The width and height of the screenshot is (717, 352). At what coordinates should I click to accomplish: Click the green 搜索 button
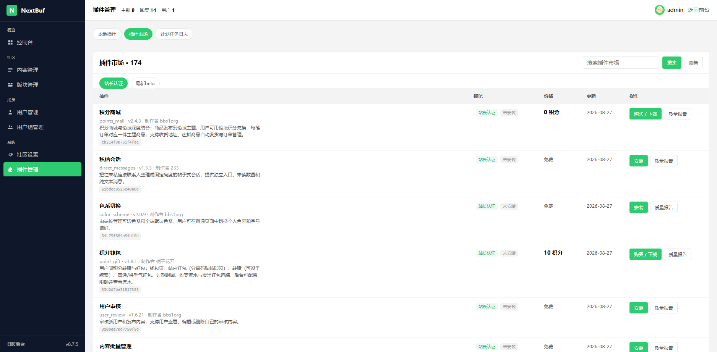[672, 63]
